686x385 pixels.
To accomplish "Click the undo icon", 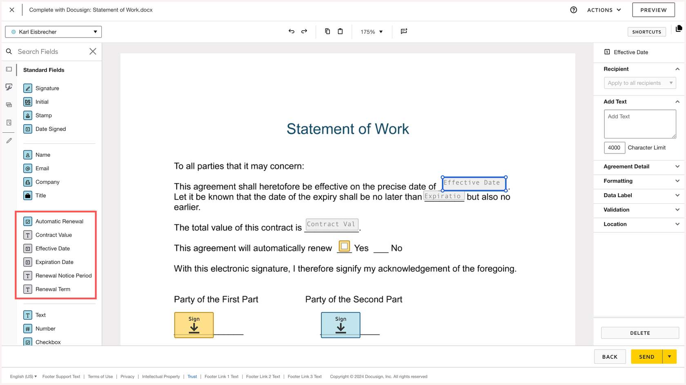I will click(291, 31).
